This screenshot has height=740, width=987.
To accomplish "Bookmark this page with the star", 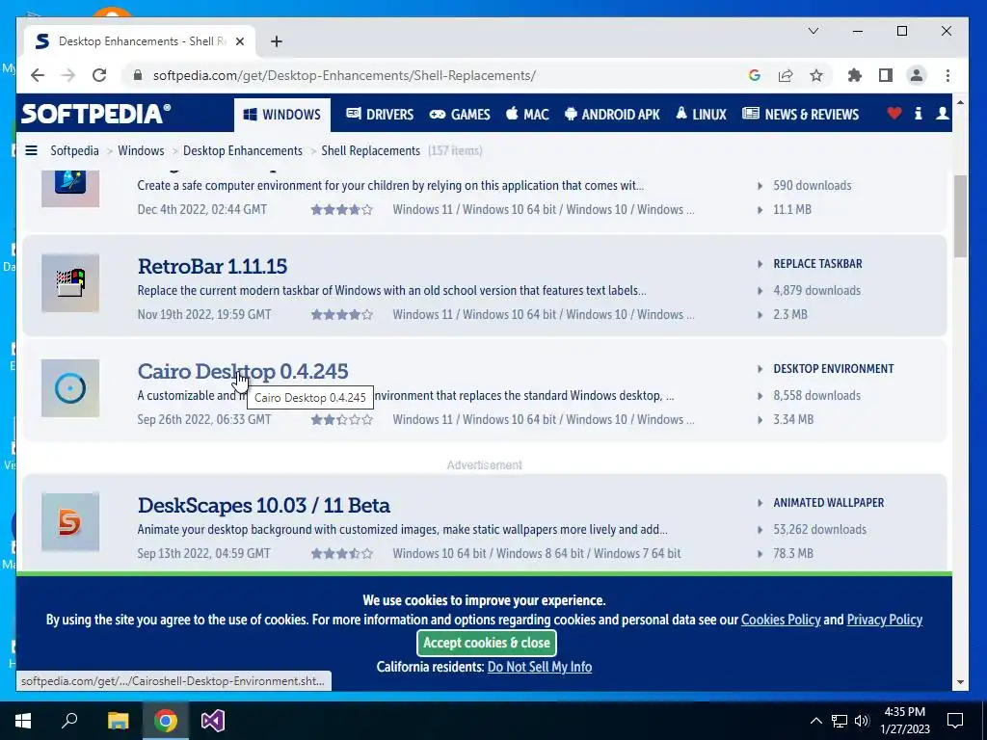I will 816,75.
